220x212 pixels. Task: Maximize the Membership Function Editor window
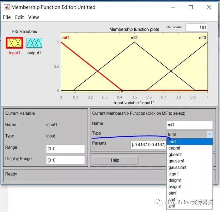tap(191, 7)
